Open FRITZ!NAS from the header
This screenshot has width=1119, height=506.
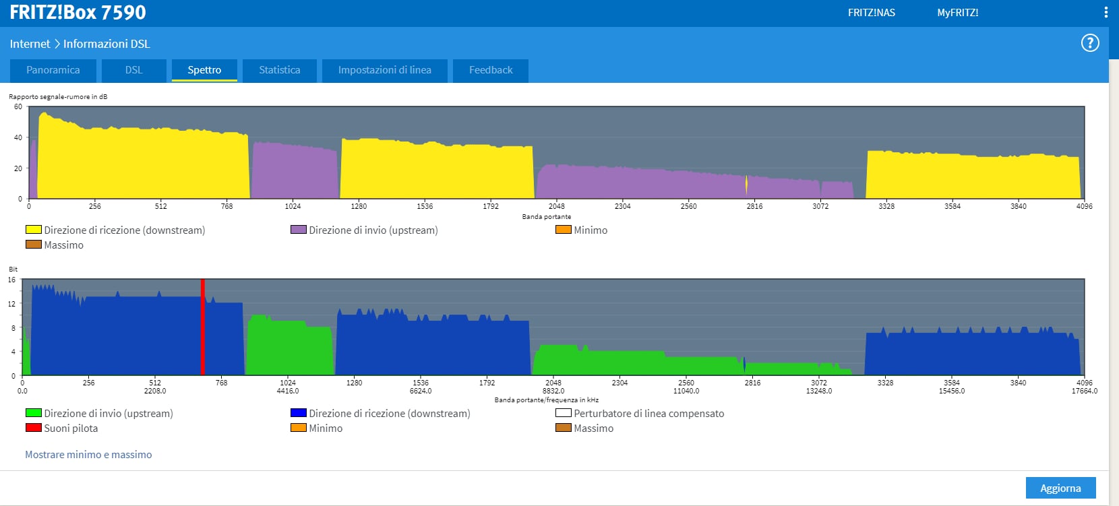[x=871, y=13]
